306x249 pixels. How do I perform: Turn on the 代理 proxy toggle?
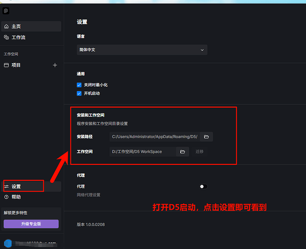(203, 186)
